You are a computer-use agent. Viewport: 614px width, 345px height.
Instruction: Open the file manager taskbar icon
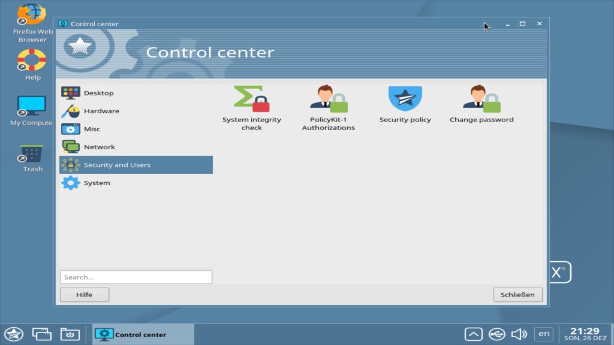click(x=70, y=334)
